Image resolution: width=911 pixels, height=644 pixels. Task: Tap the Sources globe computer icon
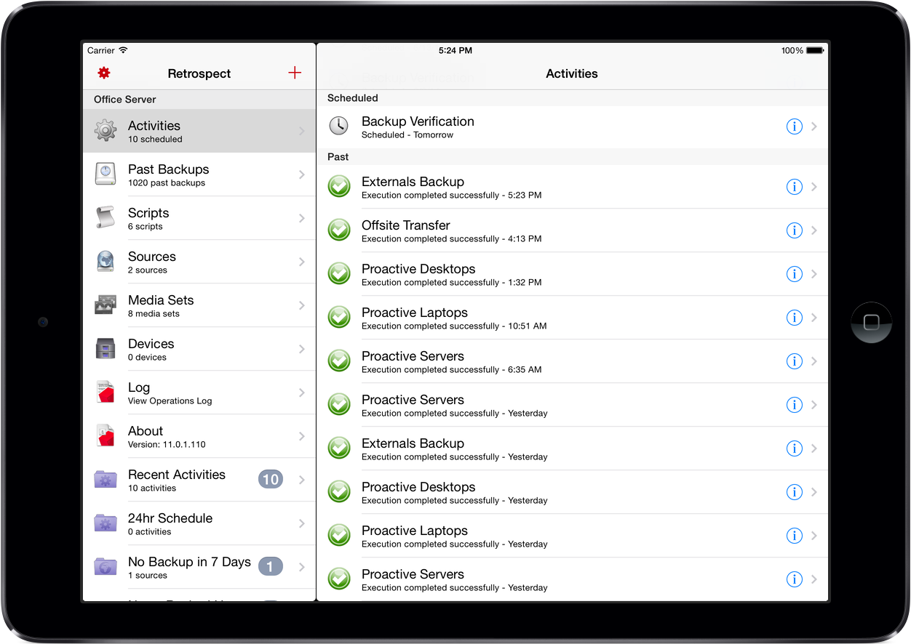coord(106,262)
